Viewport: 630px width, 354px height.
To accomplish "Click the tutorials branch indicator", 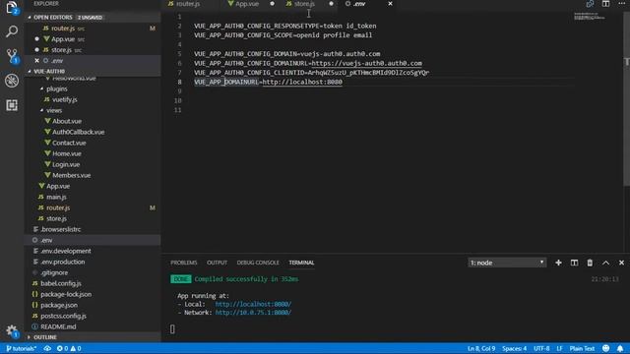I will (x=22, y=348).
